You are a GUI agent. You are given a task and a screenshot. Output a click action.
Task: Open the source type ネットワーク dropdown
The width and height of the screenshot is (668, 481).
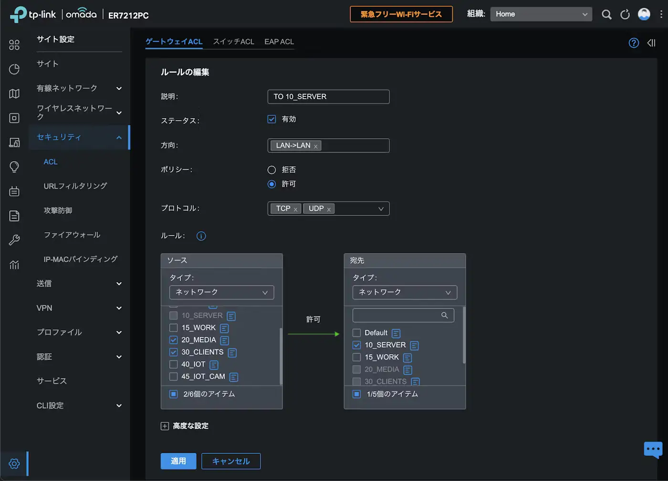coord(222,292)
